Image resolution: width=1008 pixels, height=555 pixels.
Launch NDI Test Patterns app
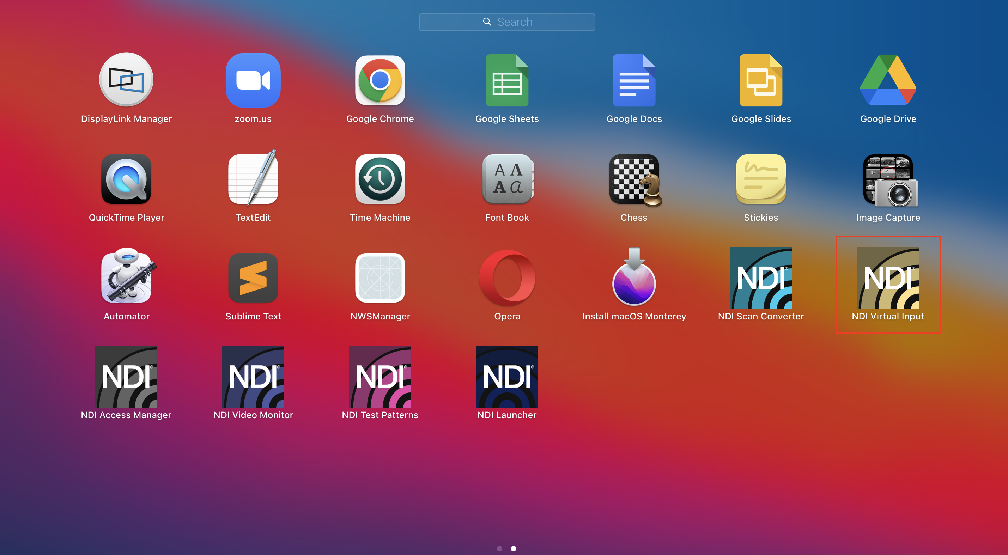click(380, 377)
